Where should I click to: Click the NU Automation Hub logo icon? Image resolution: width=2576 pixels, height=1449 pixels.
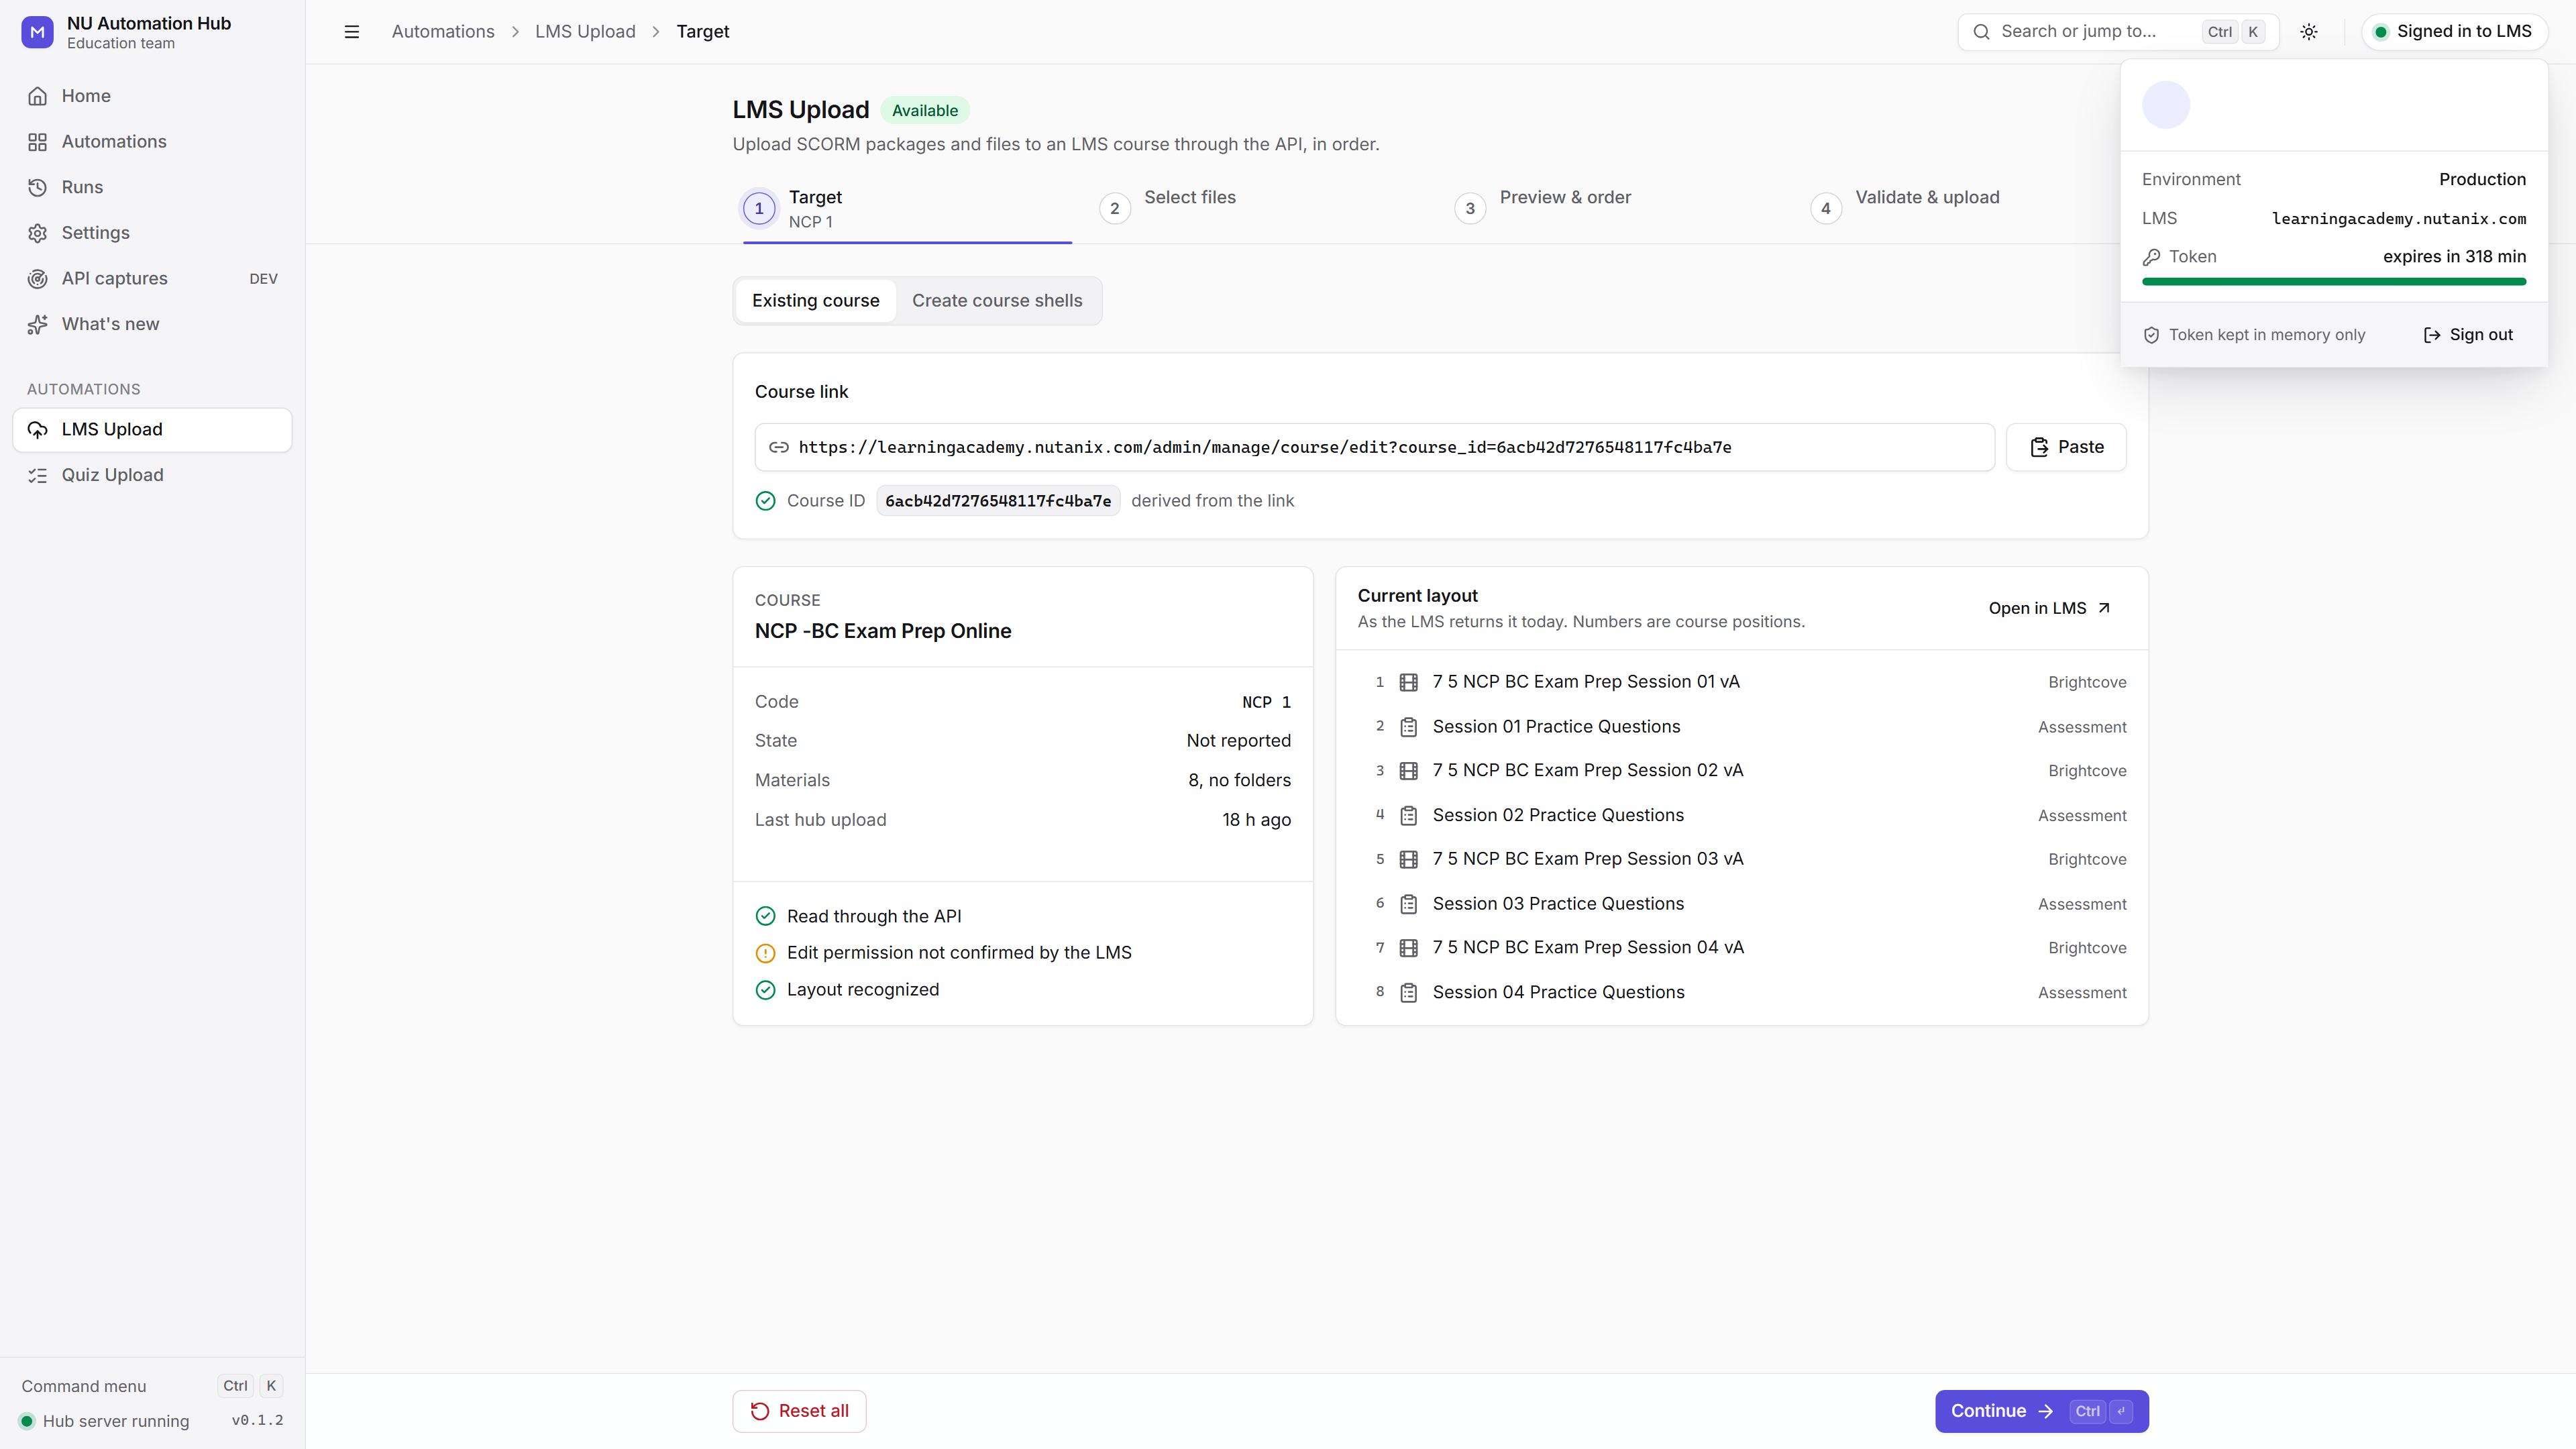coord(38,32)
